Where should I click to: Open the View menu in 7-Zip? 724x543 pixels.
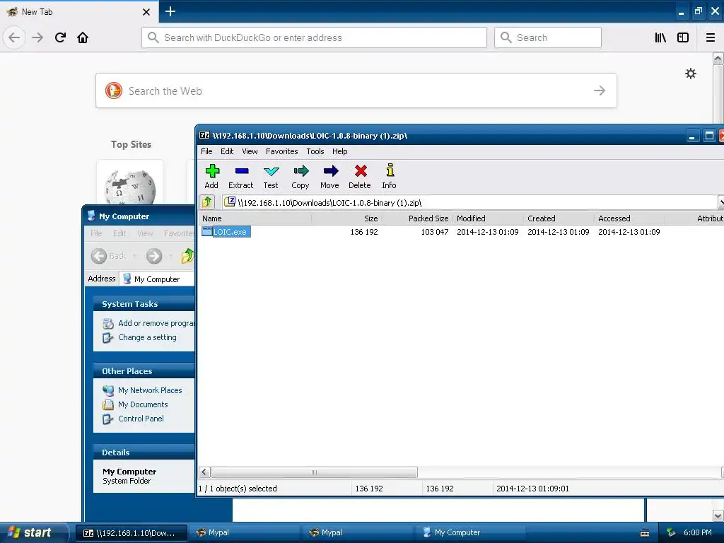250,151
